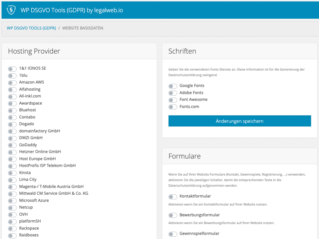
Task: Activate the Kontaktformular toggle
Action: (173, 197)
